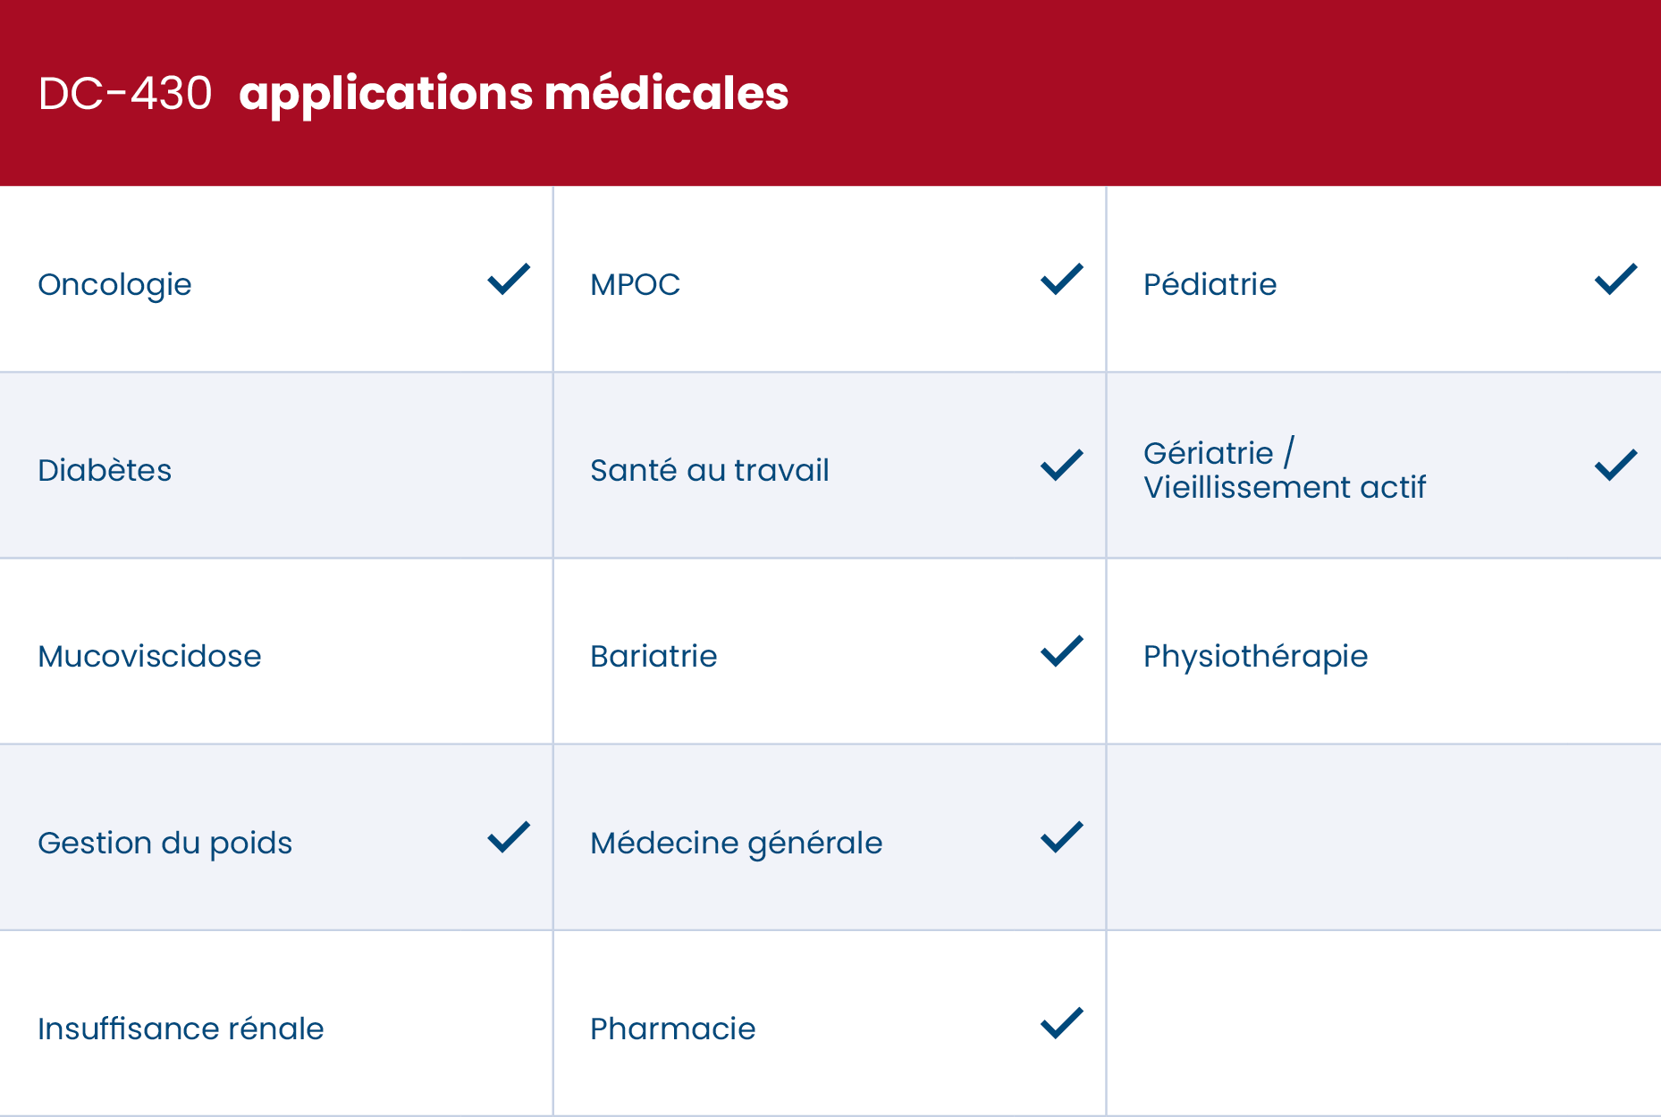1661x1117 pixels.
Task: Click the checkmark next to Oncologie
Action: click(x=509, y=279)
